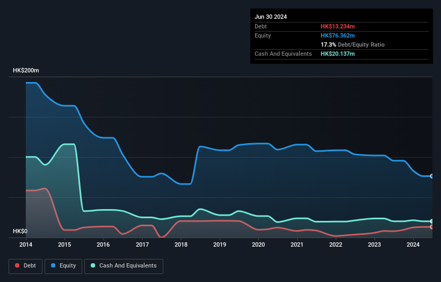Select the 2024 x-axis label
Viewport: 441px width, 282px height.
(x=413, y=245)
